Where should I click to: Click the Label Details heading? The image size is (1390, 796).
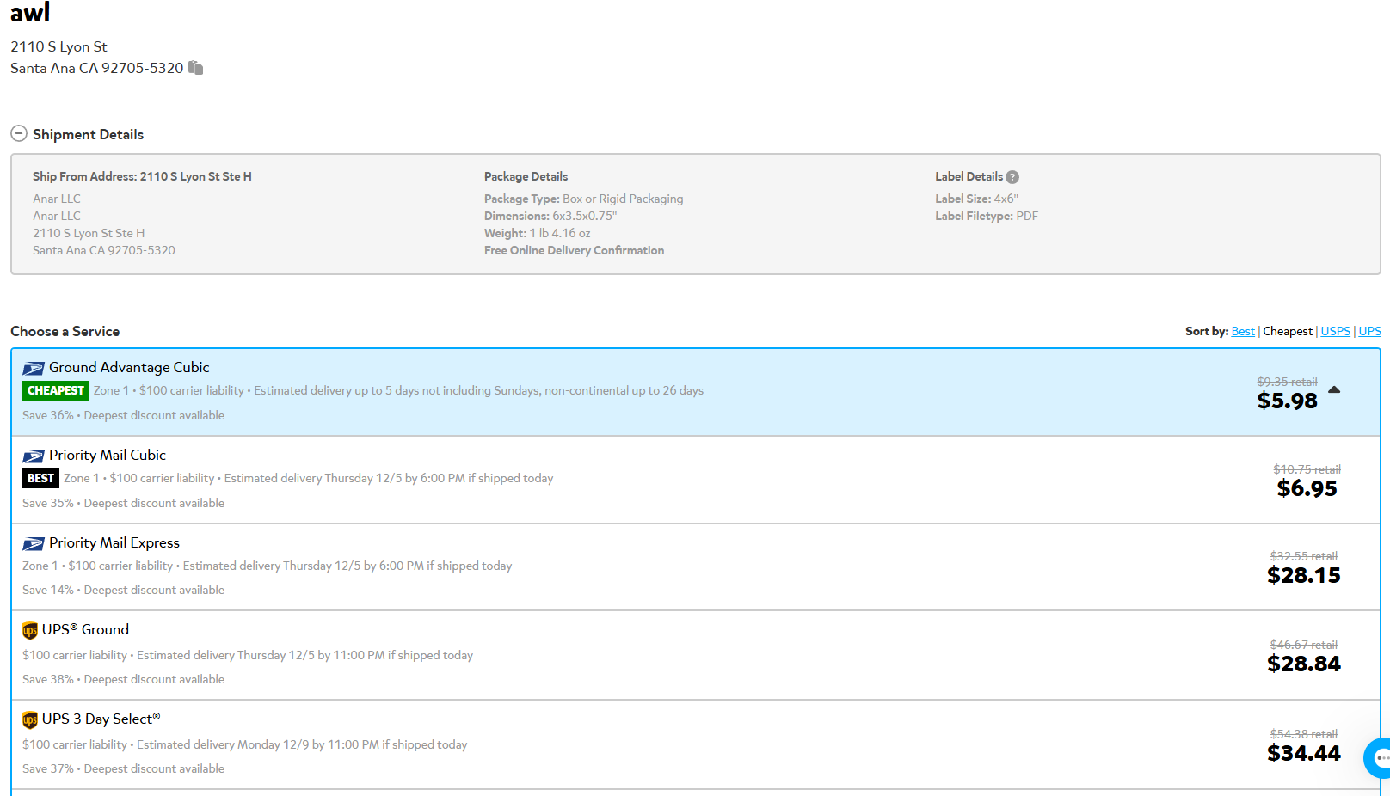click(x=969, y=176)
